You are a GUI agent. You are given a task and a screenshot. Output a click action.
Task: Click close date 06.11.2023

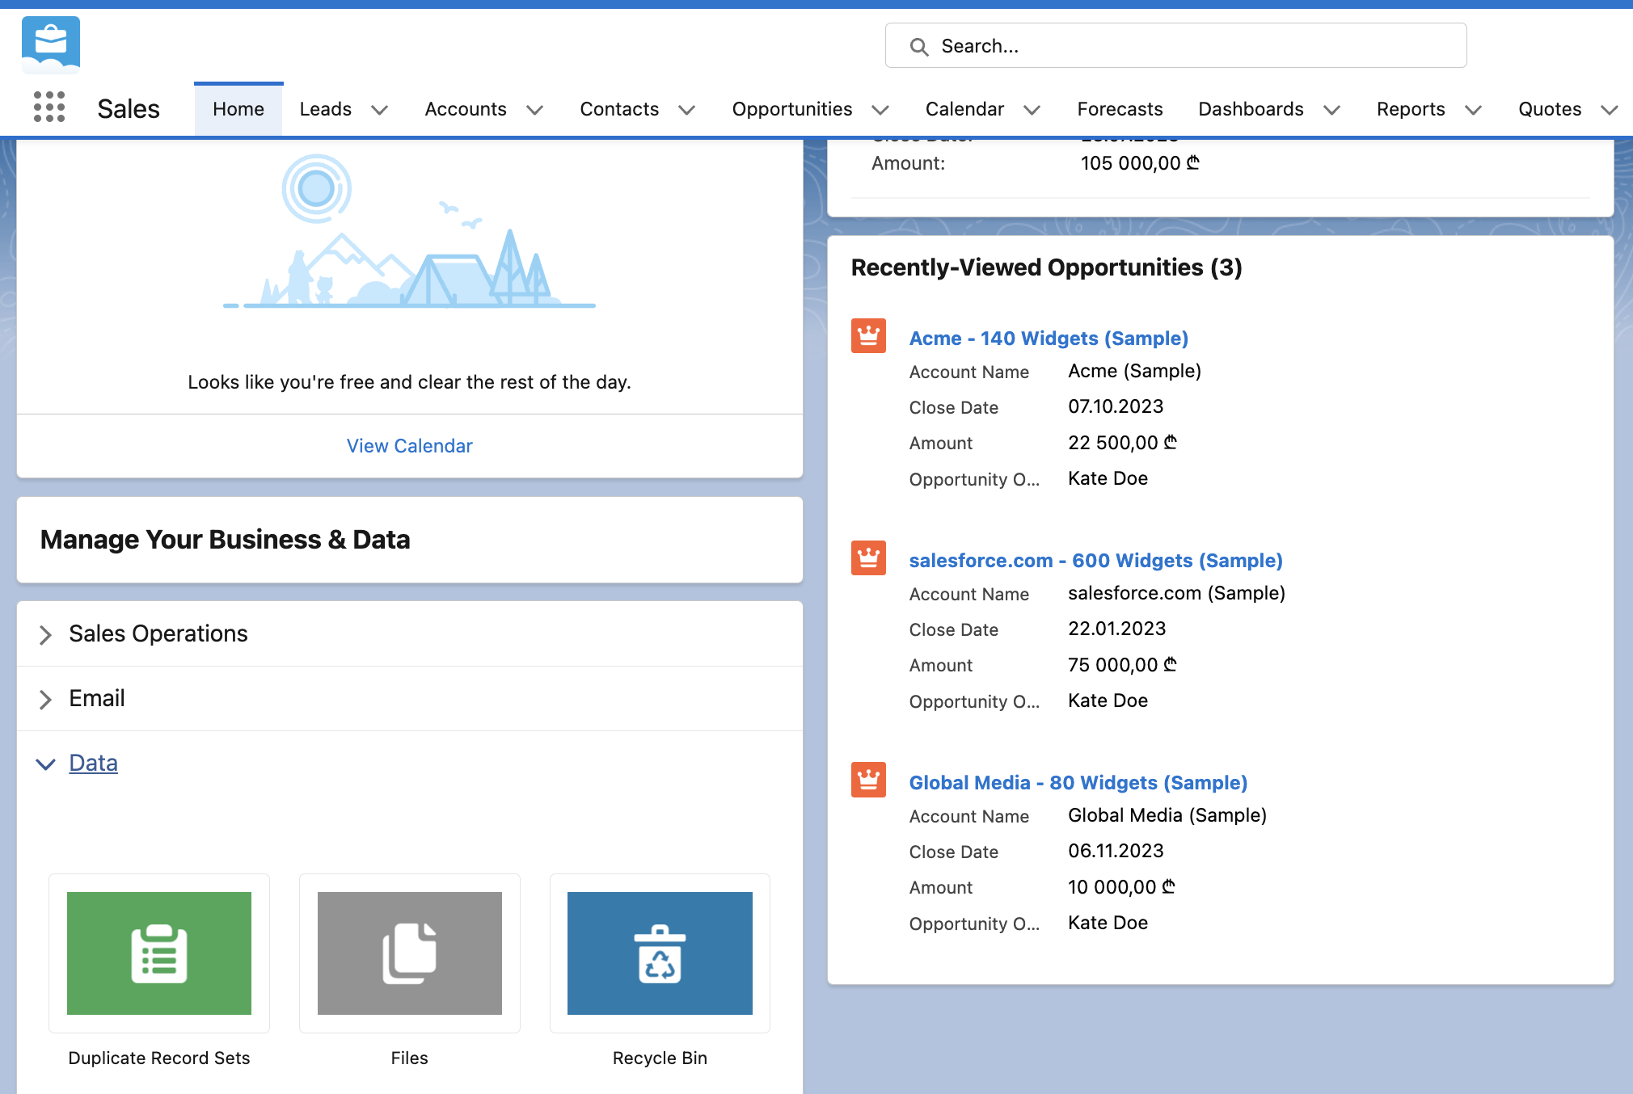pos(1116,851)
